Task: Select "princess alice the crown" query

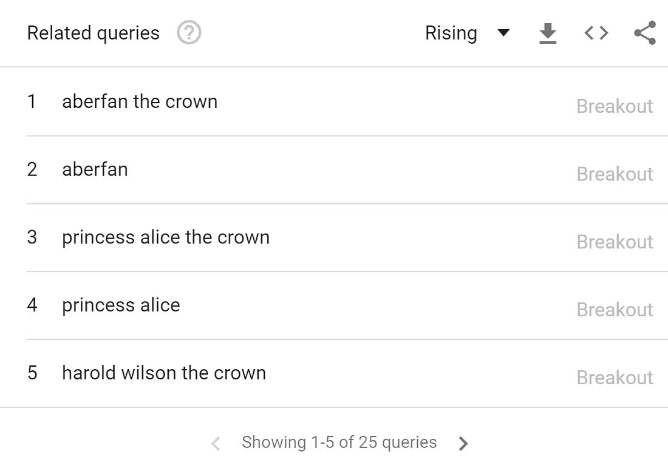Action: coord(166,237)
